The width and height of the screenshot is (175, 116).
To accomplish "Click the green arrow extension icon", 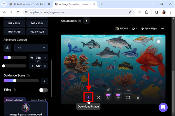I will [x=140, y=12].
